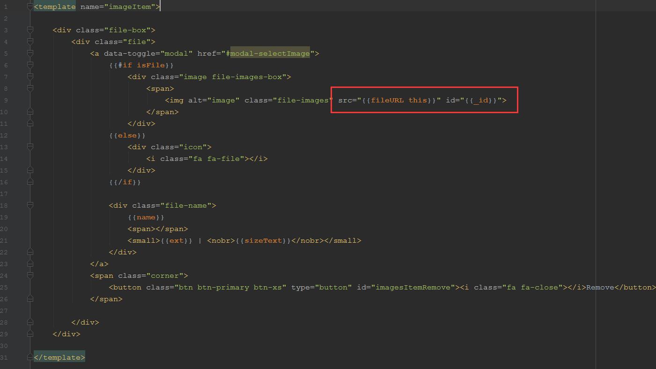Image resolution: width=656 pixels, height=369 pixels.
Task: Click the closing </a> tag on line 23
Action: click(x=99, y=264)
